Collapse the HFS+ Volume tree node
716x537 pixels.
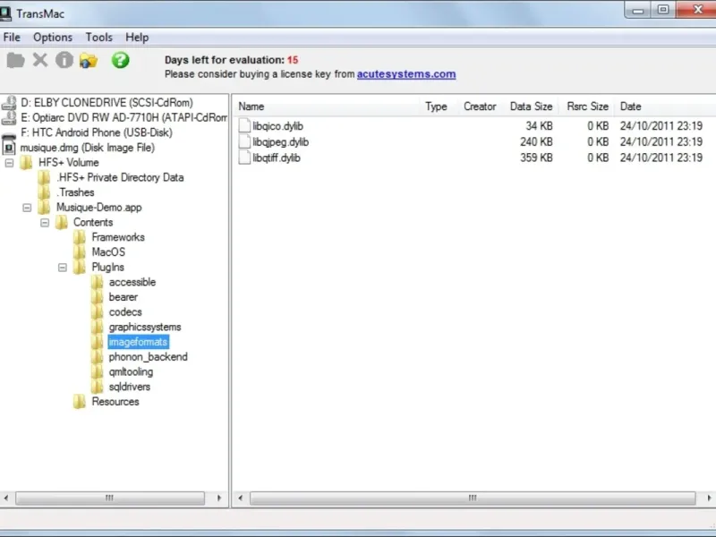click(x=9, y=163)
